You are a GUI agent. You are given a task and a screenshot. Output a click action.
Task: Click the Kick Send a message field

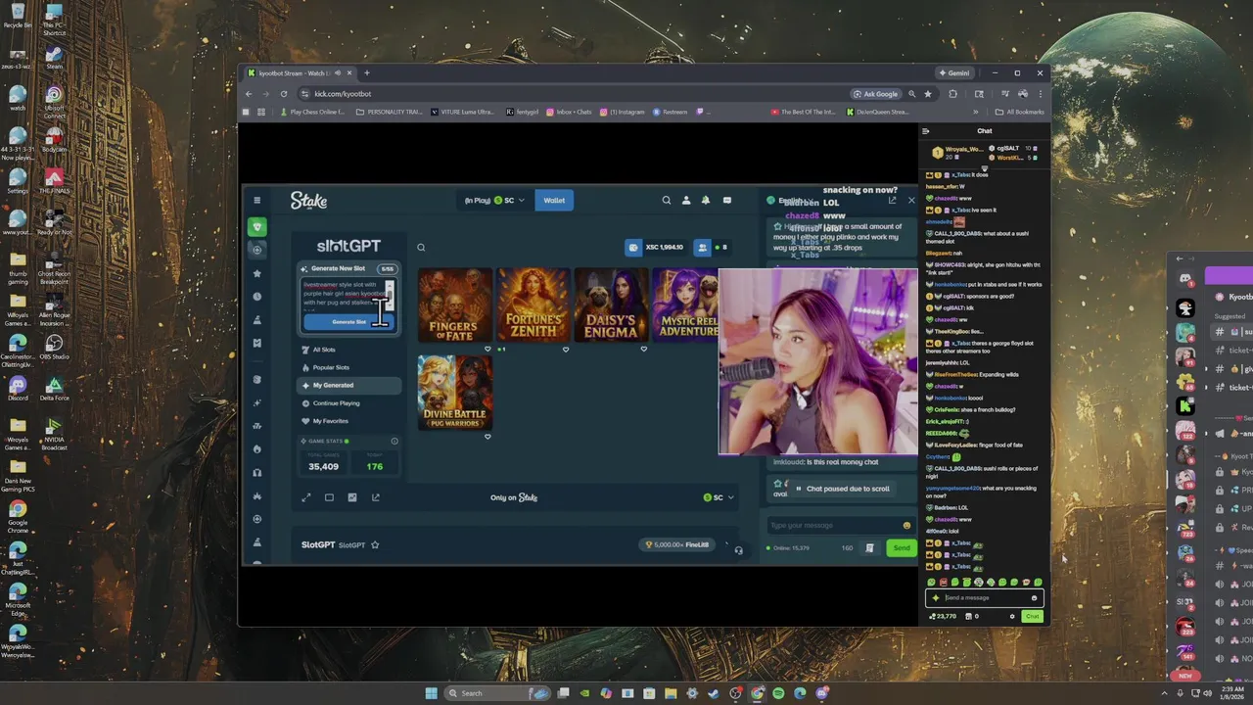tap(984, 597)
